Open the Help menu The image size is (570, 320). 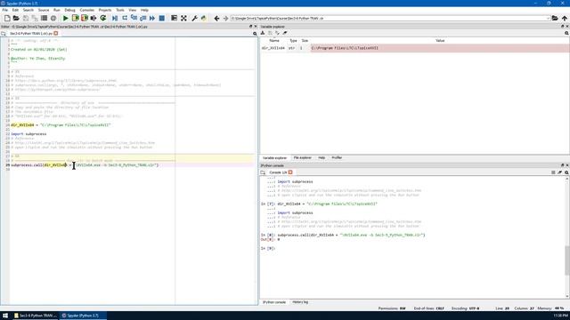(x=144, y=10)
